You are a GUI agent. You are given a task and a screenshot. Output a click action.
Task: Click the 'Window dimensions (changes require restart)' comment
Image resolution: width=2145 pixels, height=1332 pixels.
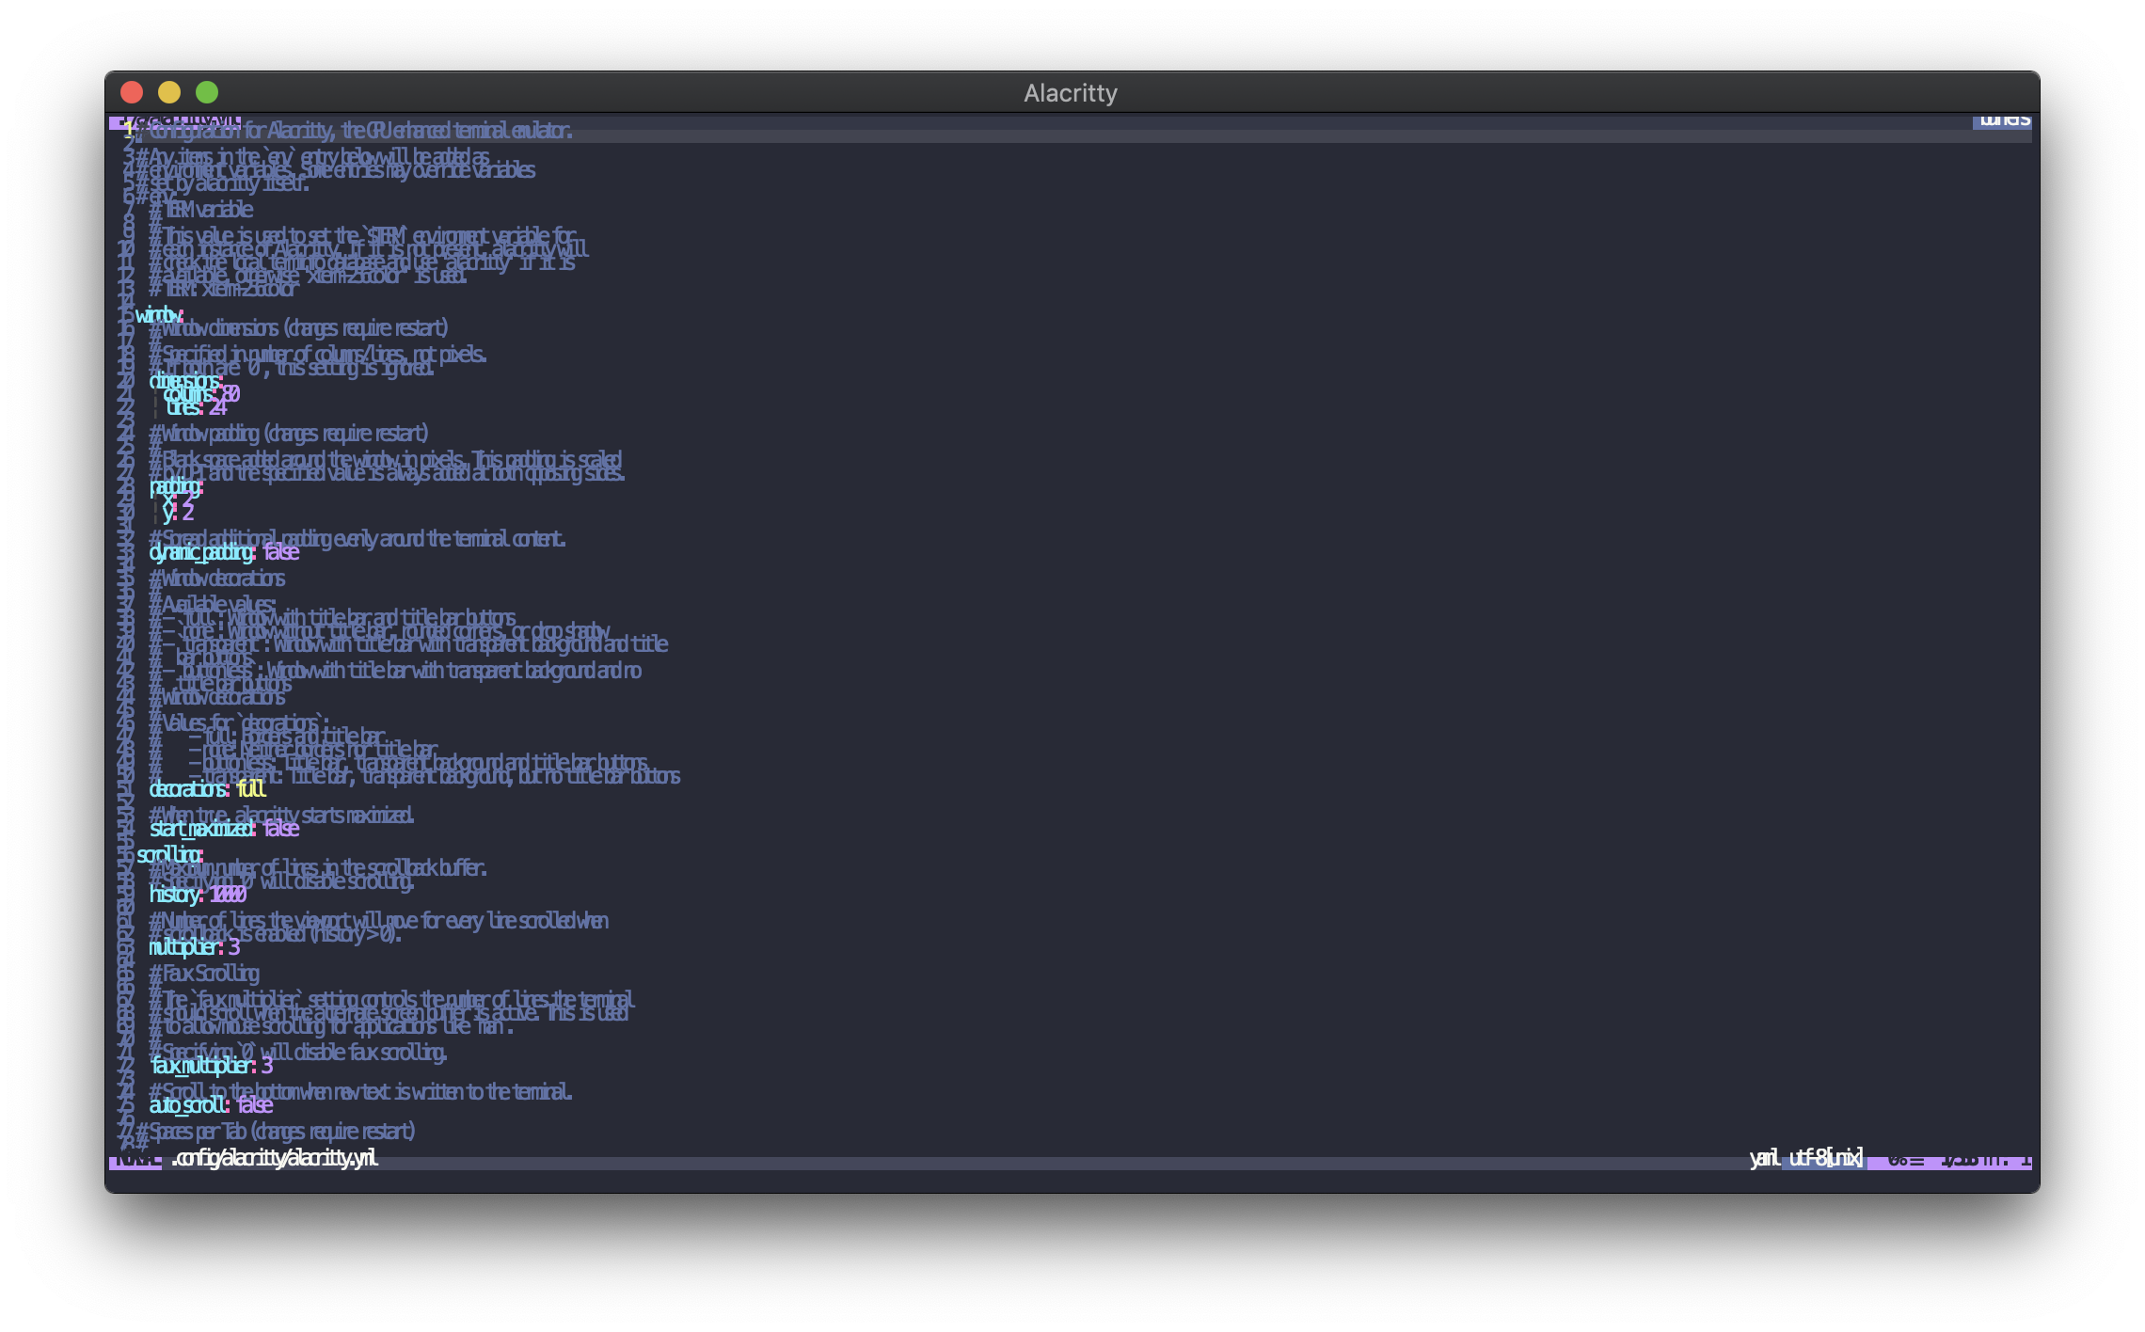coord(299,328)
